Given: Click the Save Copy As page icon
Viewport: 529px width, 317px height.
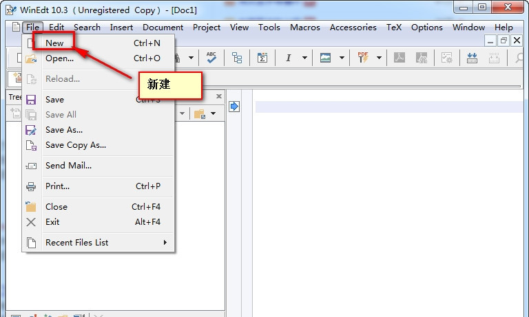Looking at the screenshot, I should tap(31, 145).
